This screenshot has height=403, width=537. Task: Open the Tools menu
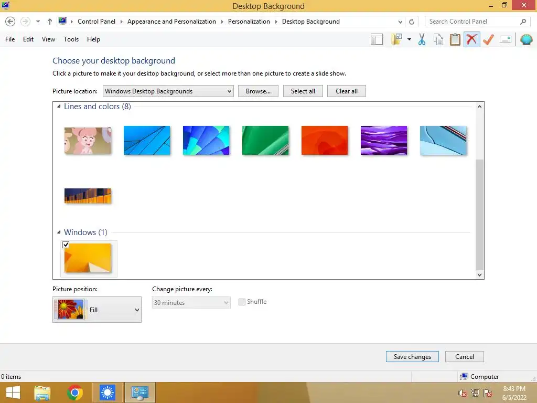coord(71,39)
